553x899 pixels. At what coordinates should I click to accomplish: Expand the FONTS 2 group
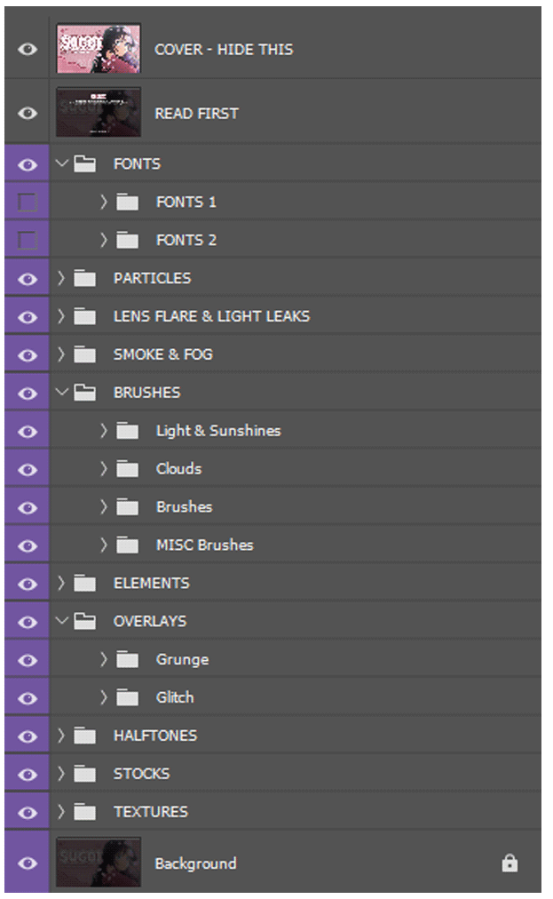tap(104, 240)
